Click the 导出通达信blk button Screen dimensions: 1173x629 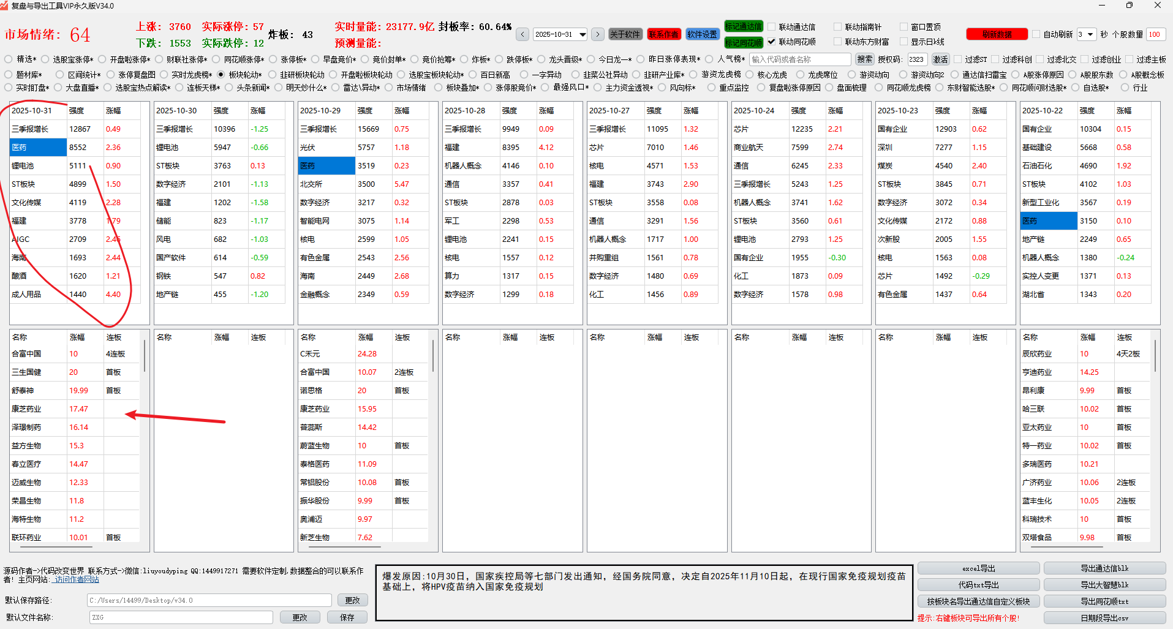tap(1104, 568)
